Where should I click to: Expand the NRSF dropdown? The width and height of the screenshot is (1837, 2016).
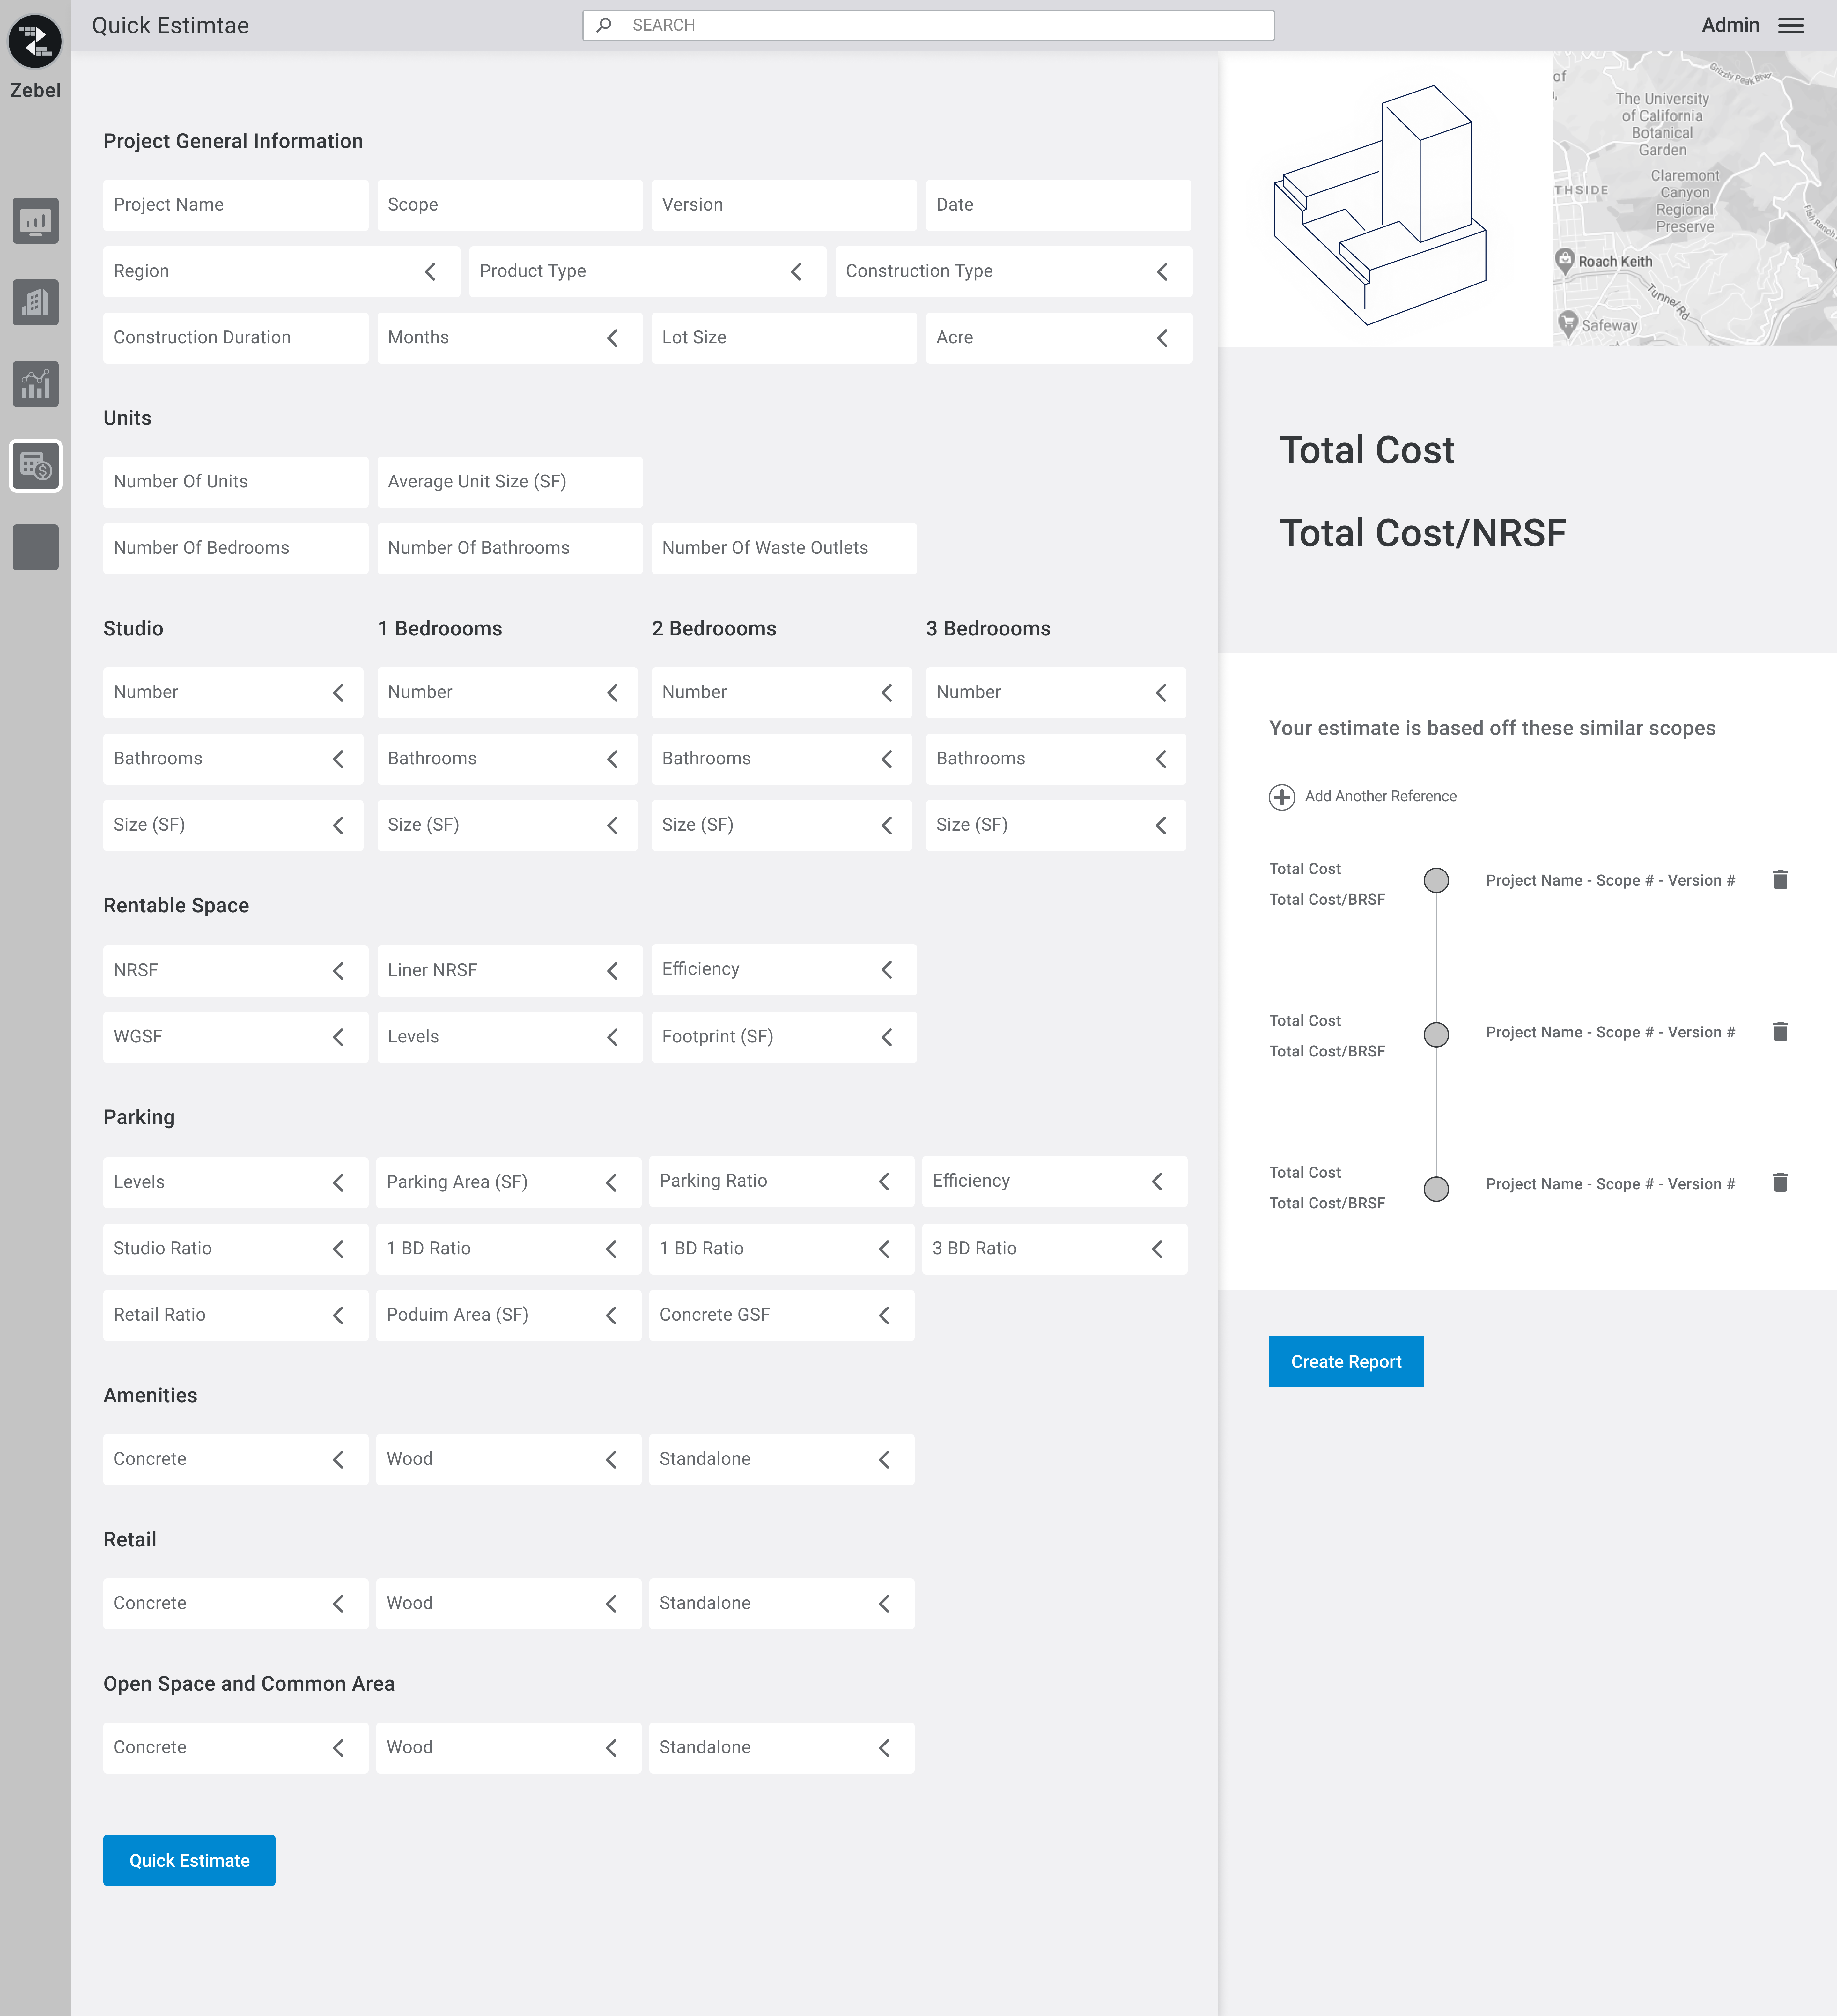click(x=236, y=971)
